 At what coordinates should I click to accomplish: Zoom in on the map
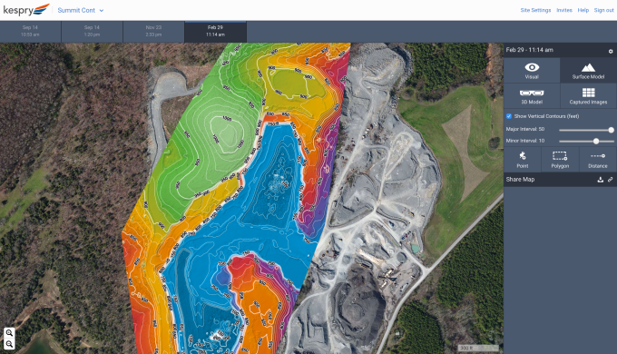coord(9,333)
